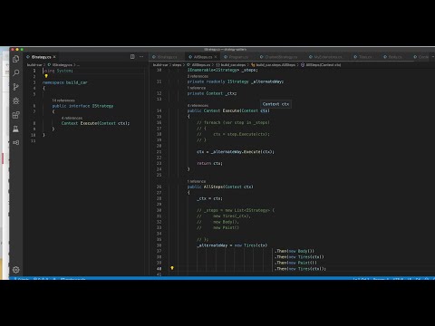Click 'public interface IStrategy' line
This screenshot has height=326, width=435.
pyautogui.click(x=82, y=106)
